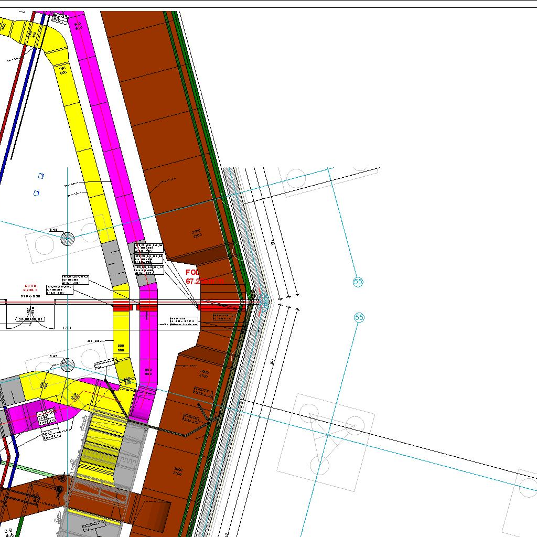Pick the red fire damper on brown duct
537x537 pixels.
pos(221,307)
